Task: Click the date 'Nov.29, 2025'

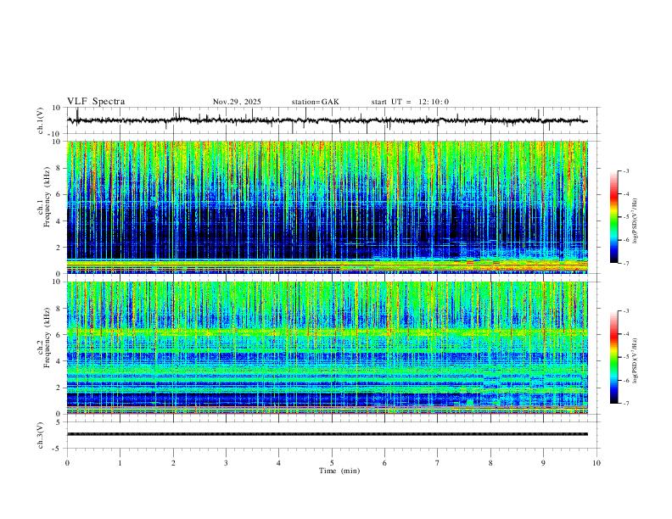Action: [237, 102]
